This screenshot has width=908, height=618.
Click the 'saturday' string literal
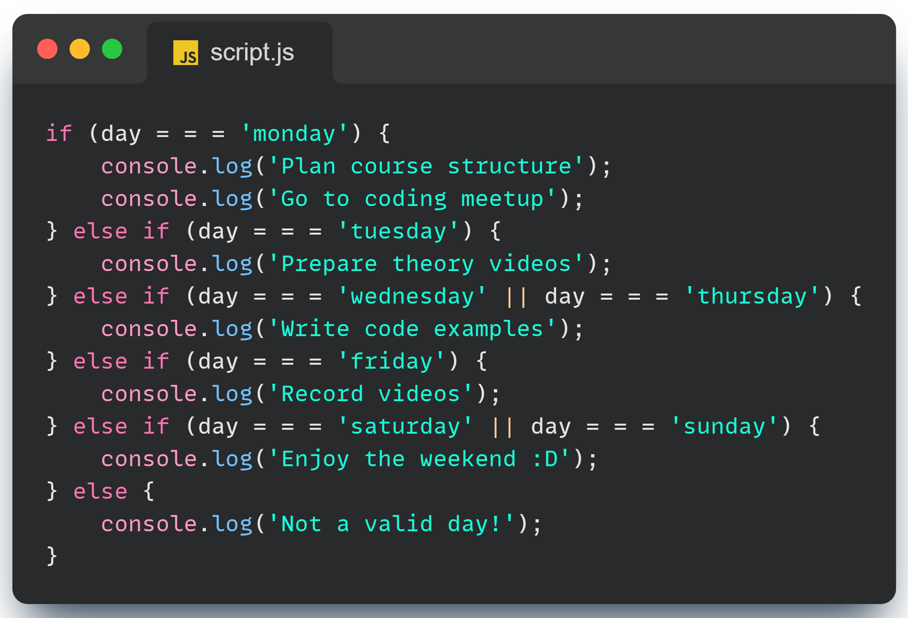pyautogui.click(x=406, y=426)
